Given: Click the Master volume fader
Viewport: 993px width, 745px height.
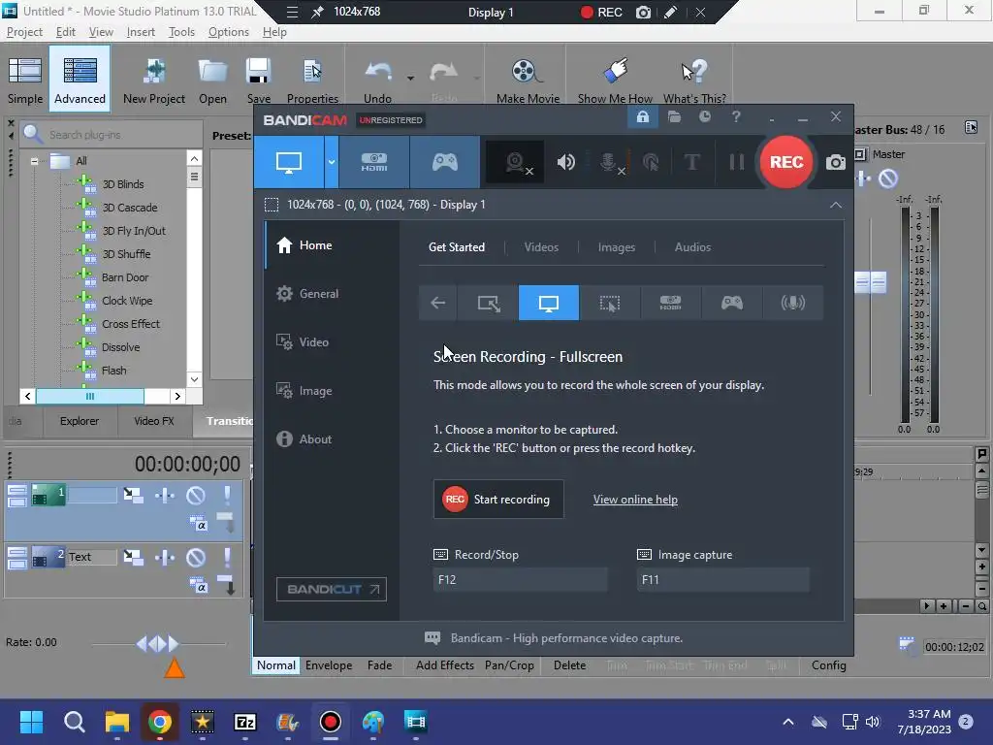Looking at the screenshot, I should [x=871, y=282].
